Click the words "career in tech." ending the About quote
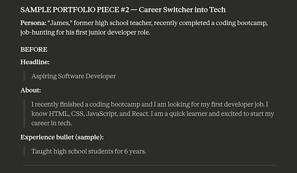Viewport: 297px width, 173px height. pos(52,123)
